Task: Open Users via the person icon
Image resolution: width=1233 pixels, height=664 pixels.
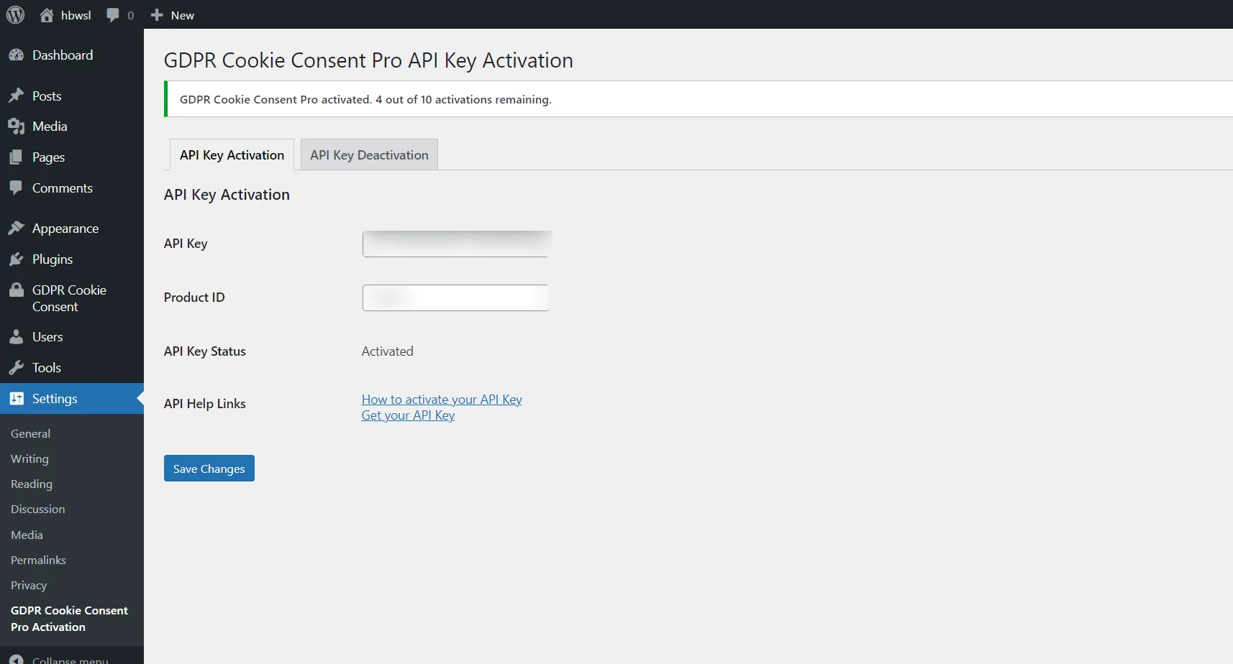Action: 17,336
